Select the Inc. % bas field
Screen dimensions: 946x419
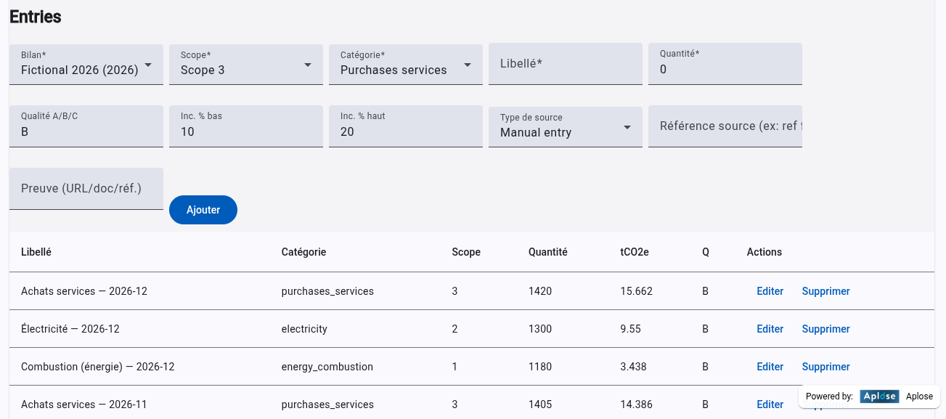click(245, 132)
